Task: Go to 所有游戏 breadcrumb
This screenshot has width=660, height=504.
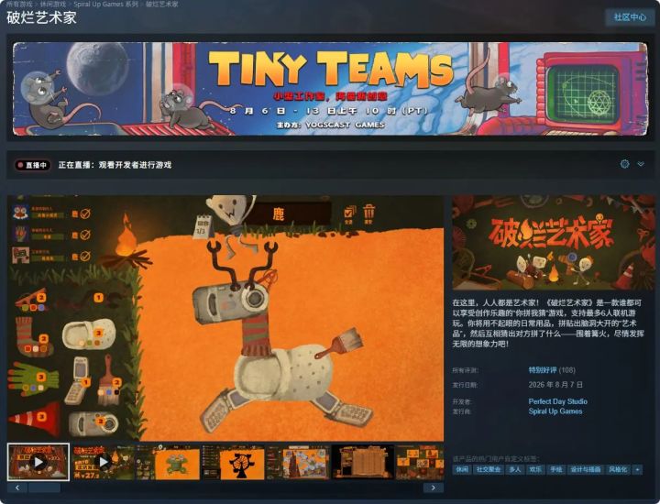Action: [19, 5]
